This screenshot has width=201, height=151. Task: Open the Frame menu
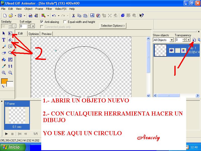(x=39, y=9)
